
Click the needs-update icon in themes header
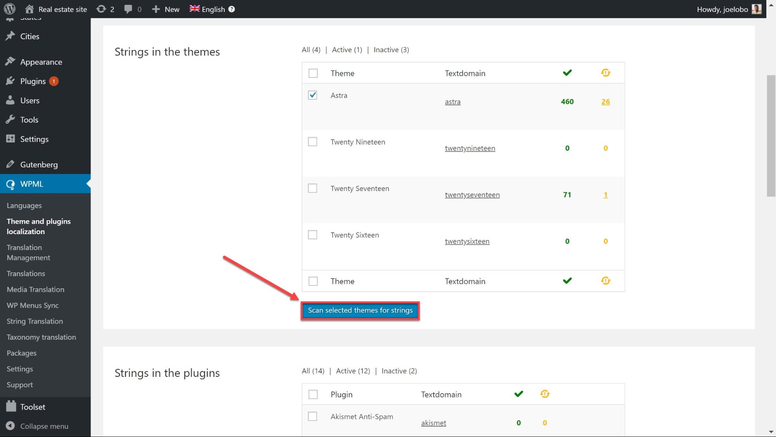point(605,73)
